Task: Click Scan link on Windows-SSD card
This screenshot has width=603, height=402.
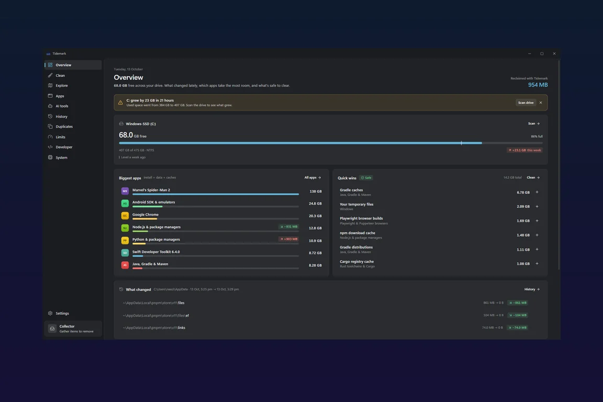Action: tap(534, 124)
